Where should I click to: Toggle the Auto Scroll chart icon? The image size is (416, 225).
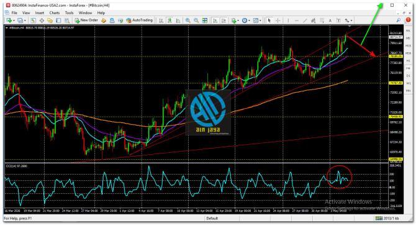pyautogui.click(x=215, y=21)
